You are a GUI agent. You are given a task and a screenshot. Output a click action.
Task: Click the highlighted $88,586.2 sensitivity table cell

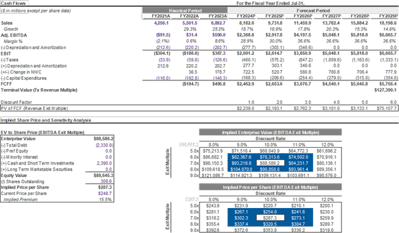271,163
